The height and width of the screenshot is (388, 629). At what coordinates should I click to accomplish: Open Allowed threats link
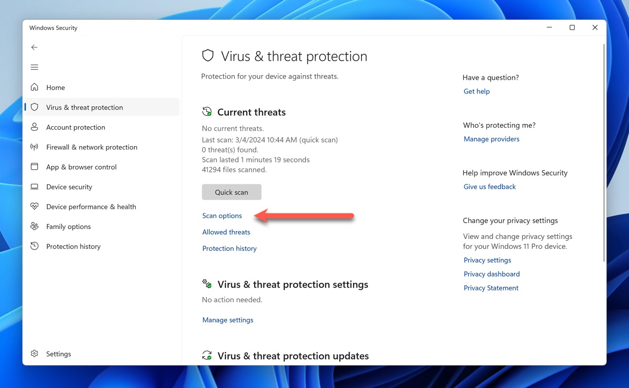click(226, 232)
